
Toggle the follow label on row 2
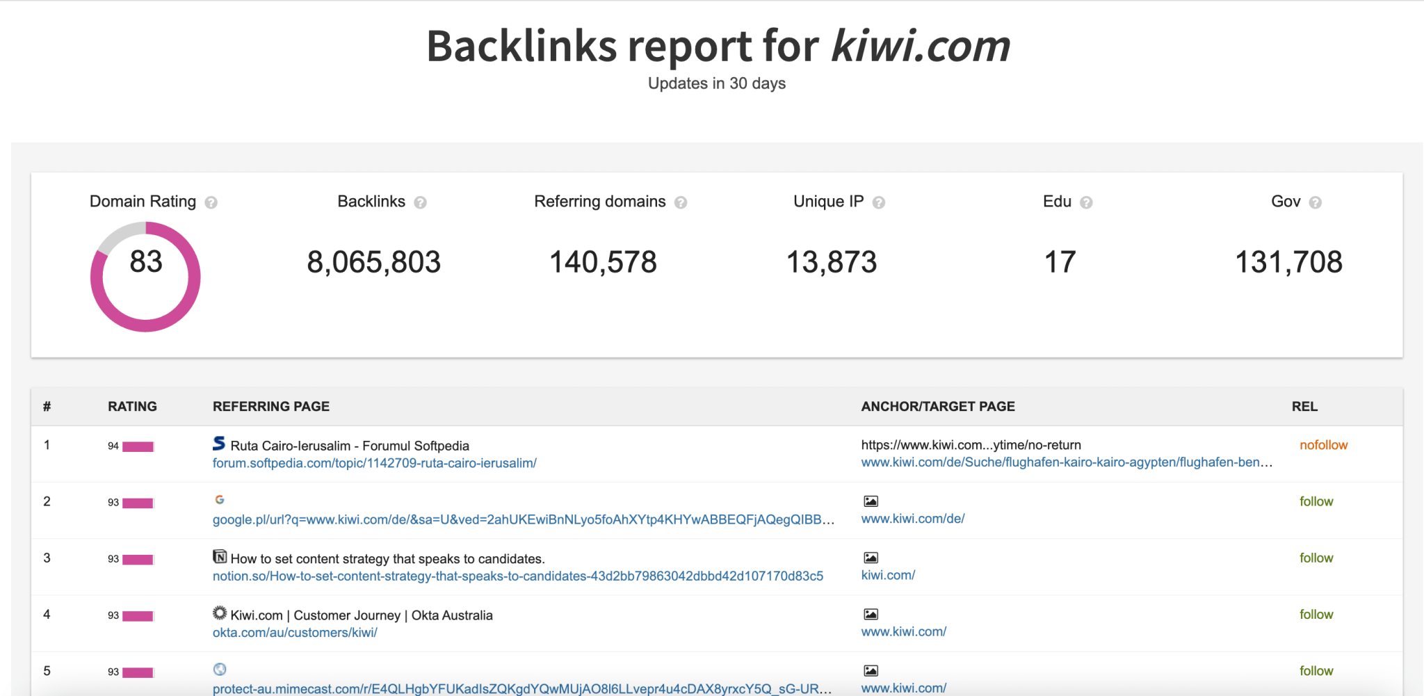click(x=1316, y=501)
